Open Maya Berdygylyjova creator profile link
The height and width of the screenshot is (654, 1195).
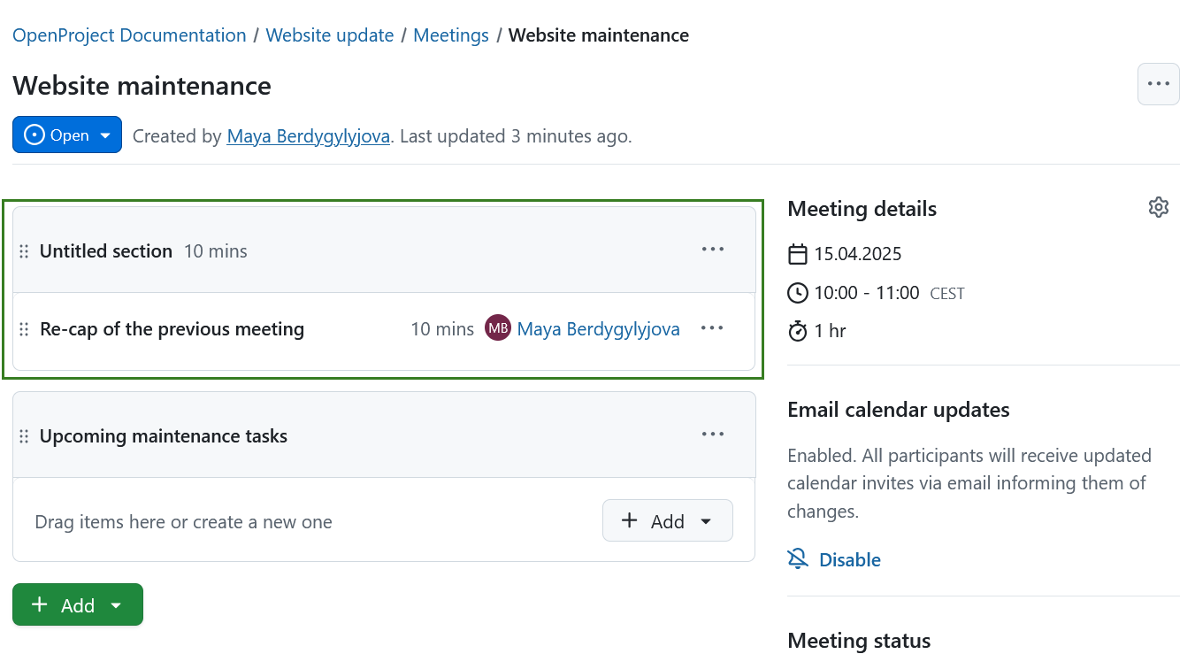click(308, 136)
